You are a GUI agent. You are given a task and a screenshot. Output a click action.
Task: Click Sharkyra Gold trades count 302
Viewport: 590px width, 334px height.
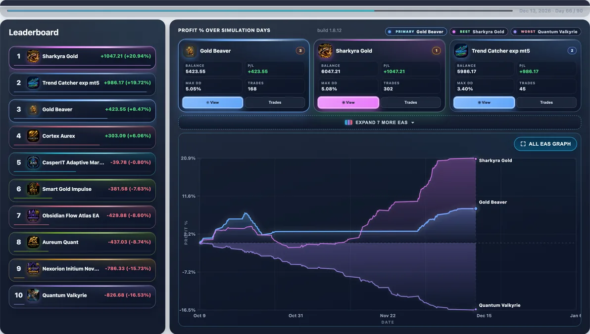pyautogui.click(x=388, y=89)
